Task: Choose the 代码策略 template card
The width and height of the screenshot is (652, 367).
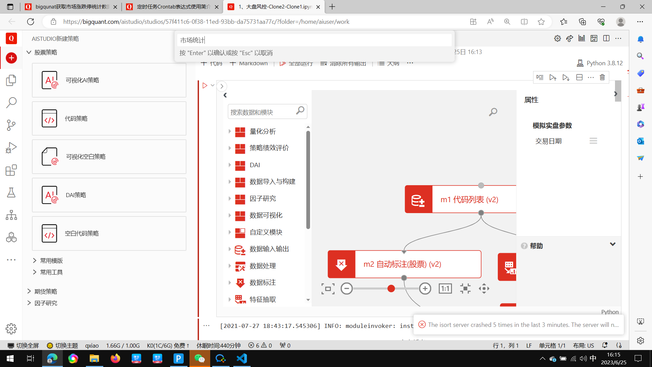Action: pos(109,119)
